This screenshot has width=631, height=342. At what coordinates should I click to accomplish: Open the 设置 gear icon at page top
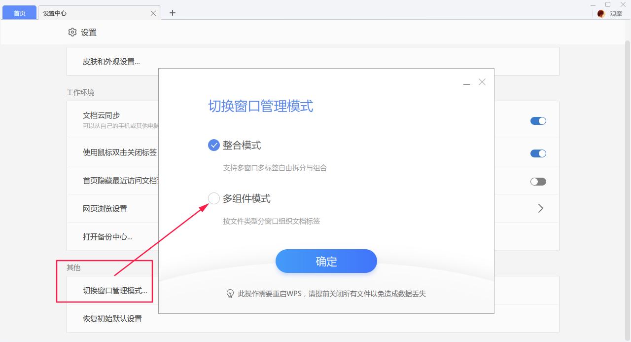[x=73, y=32]
